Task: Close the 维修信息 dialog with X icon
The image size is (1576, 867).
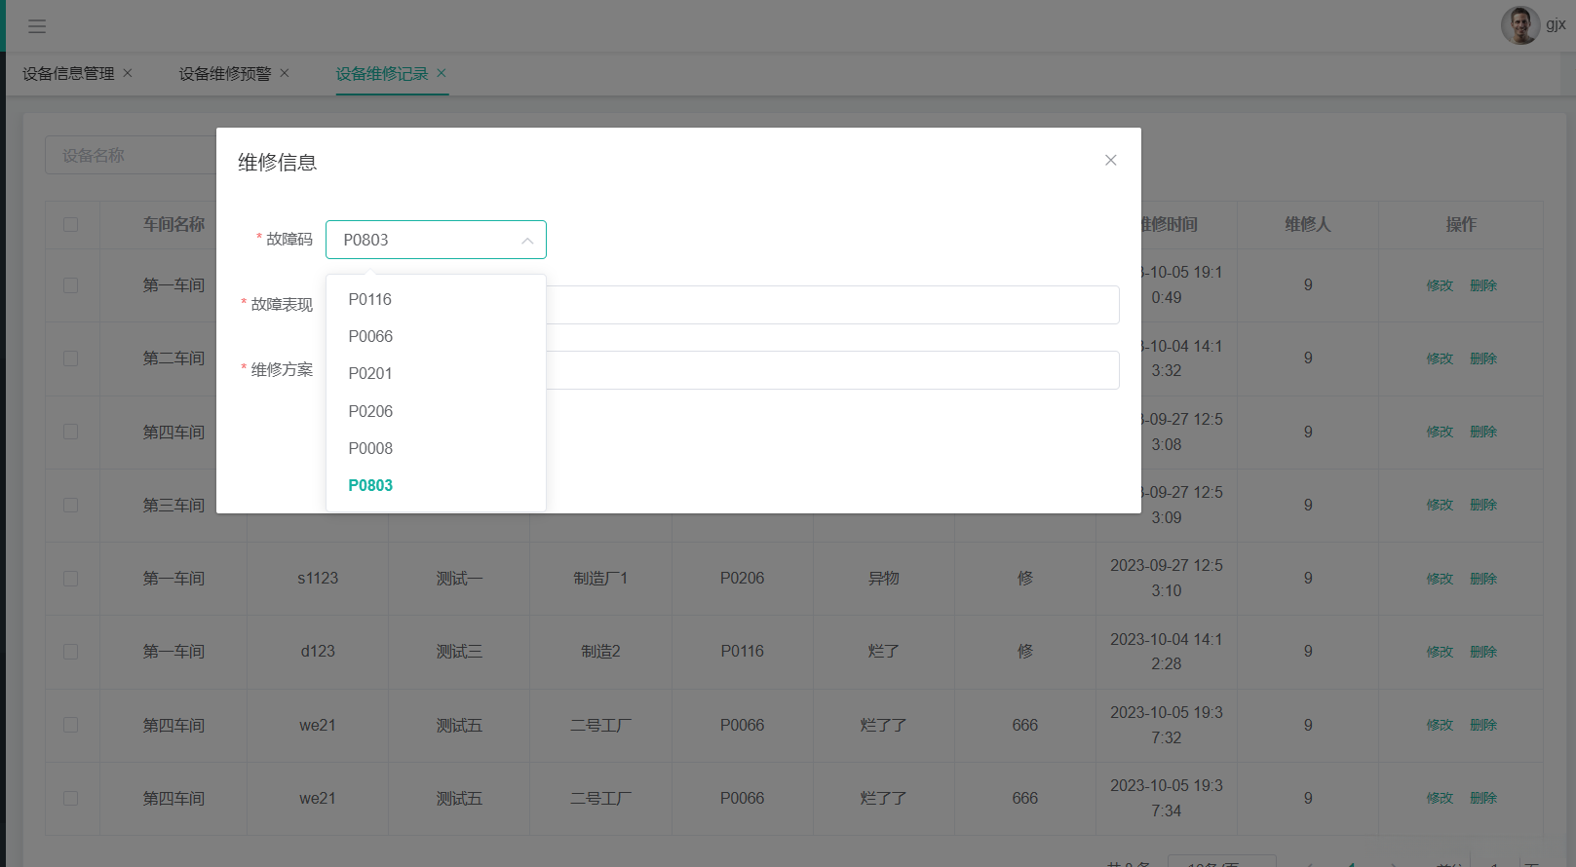Action: coord(1110,160)
